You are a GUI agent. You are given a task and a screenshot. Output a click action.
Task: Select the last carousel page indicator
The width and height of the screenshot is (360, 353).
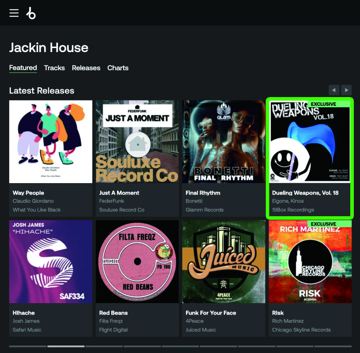tap(333, 346)
